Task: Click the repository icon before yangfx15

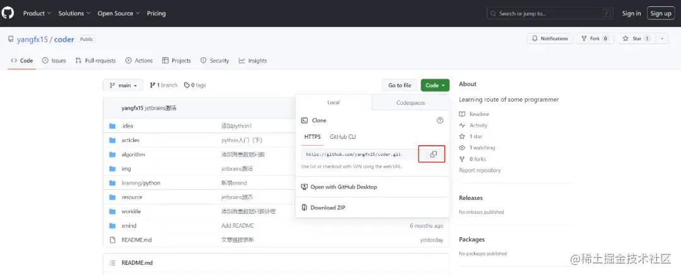Action: click(x=11, y=39)
